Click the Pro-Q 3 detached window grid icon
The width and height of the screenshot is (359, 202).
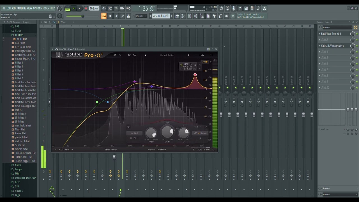208,49
